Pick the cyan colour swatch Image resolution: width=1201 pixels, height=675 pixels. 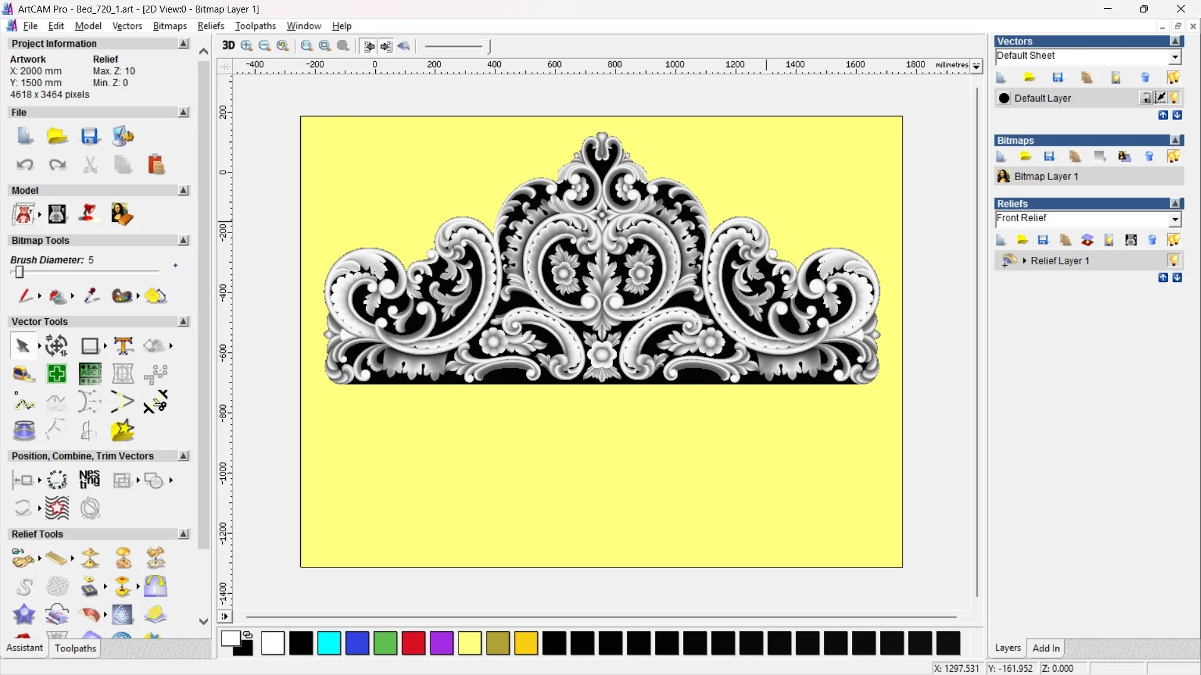pyautogui.click(x=329, y=643)
